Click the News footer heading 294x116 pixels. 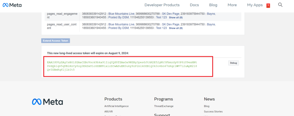coord(209,99)
